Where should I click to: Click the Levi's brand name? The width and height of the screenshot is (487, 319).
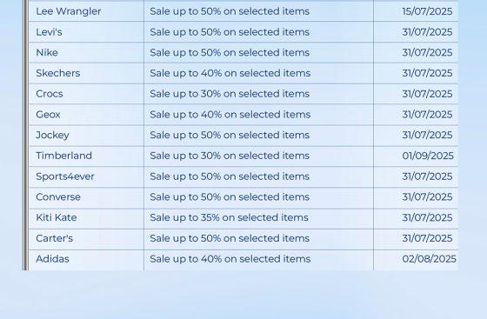[x=49, y=32]
